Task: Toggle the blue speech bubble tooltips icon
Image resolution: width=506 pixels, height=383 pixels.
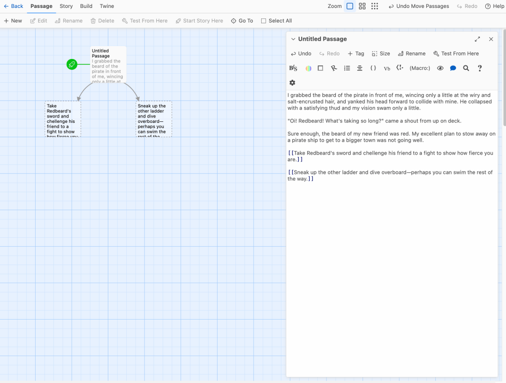Action: coord(453,68)
